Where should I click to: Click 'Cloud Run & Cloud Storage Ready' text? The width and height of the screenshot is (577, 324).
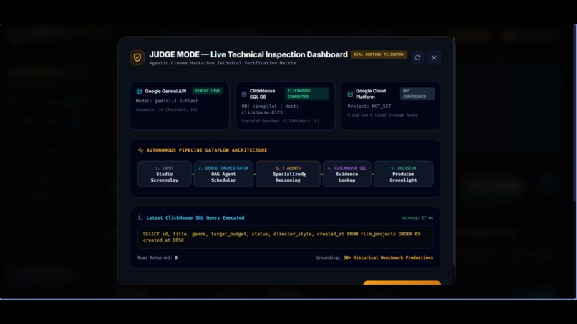tap(382, 115)
